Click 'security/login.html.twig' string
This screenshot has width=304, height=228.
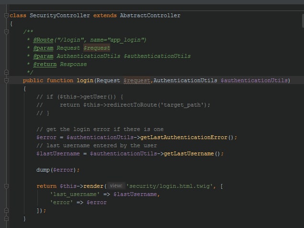[169, 186]
